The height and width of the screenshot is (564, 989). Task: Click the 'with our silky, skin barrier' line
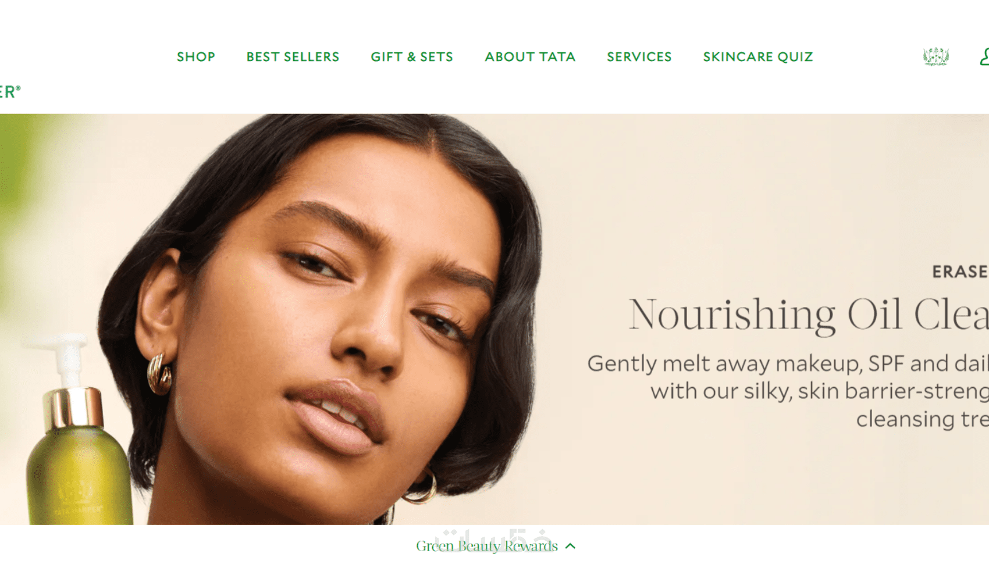point(820,391)
